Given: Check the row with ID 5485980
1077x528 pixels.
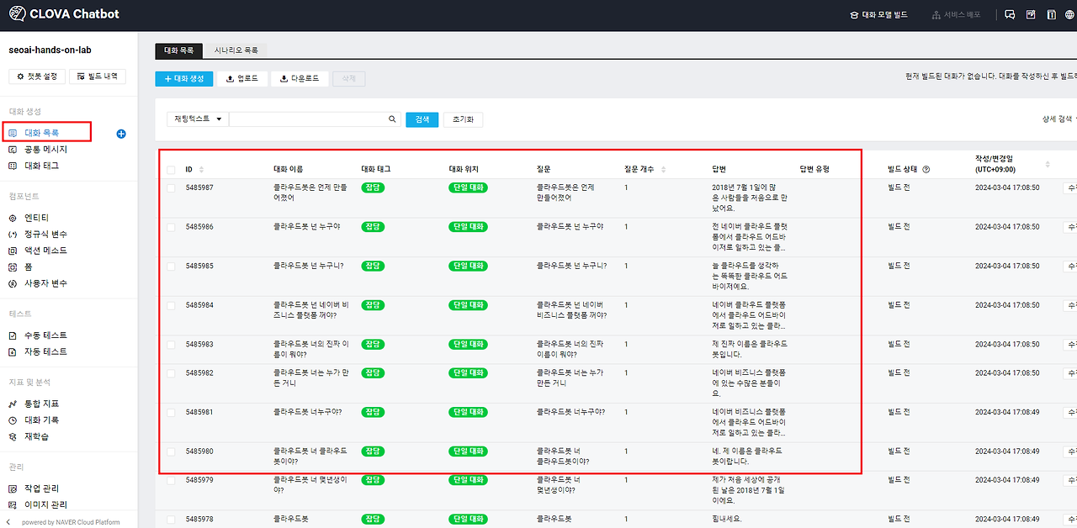Looking at the screenshot, I should [171, 451].
